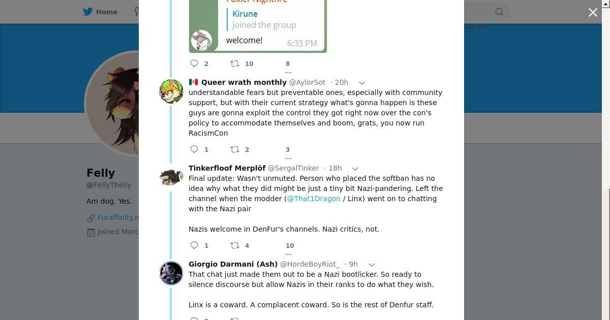
Task: Close the tweet thread overlay
Action: coord(593,13)
